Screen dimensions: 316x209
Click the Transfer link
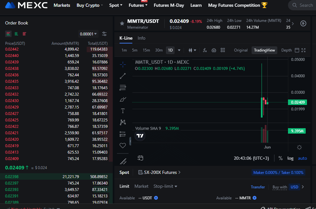pos(258,187)
